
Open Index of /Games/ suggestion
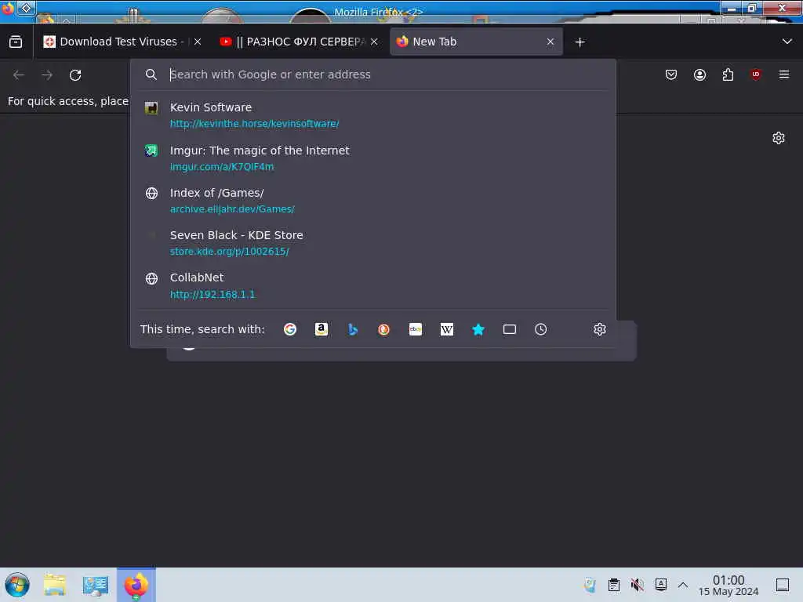[x=372, y=201]
